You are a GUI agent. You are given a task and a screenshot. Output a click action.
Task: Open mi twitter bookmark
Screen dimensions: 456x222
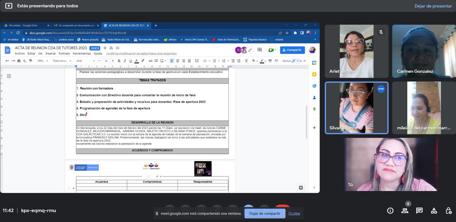tap(11, 39)
